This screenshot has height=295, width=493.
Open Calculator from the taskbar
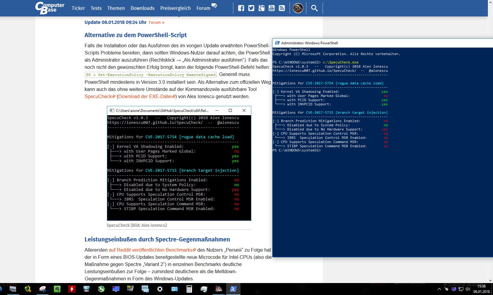(189, 289)
